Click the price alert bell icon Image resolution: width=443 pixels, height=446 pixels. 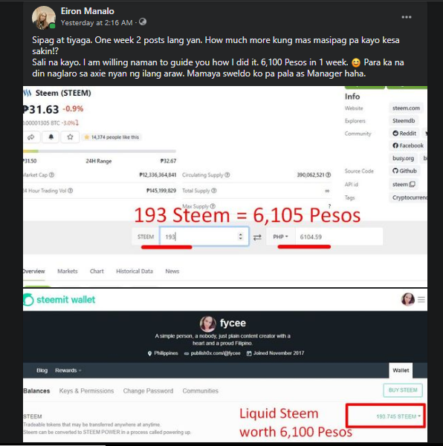[51, 137]
